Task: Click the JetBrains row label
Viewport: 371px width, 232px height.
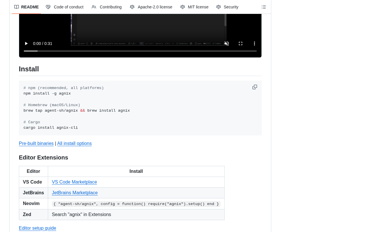Action: click(33, 193)
